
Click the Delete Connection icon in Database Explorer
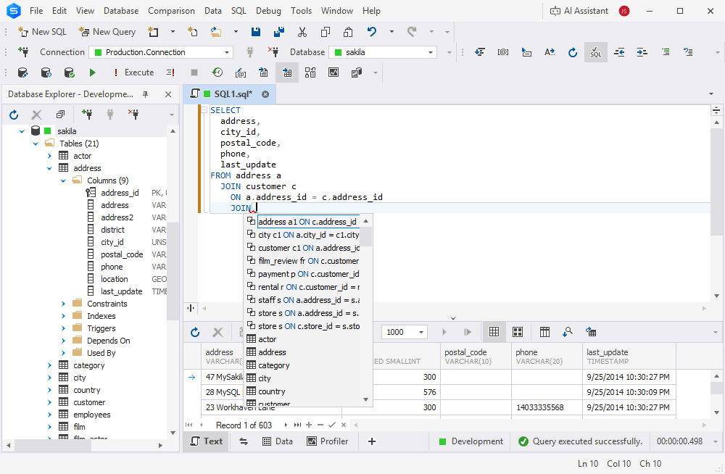[133, 115]
